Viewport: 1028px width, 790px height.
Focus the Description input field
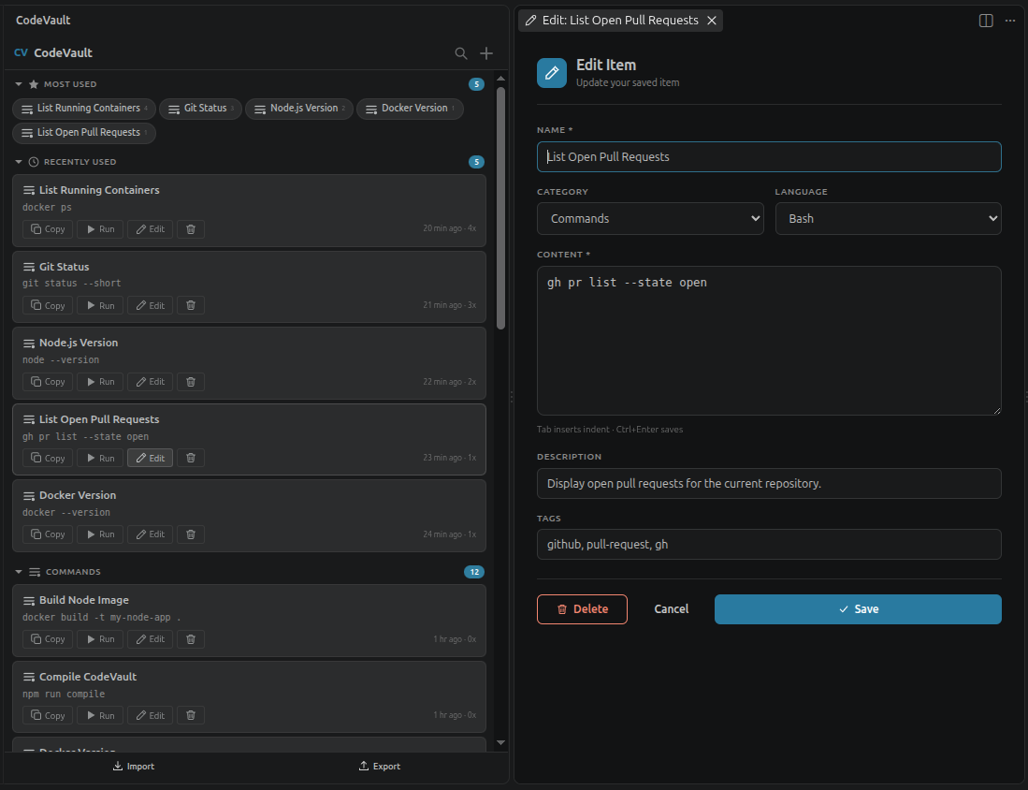pyautogui.click(x=769, y=484)
